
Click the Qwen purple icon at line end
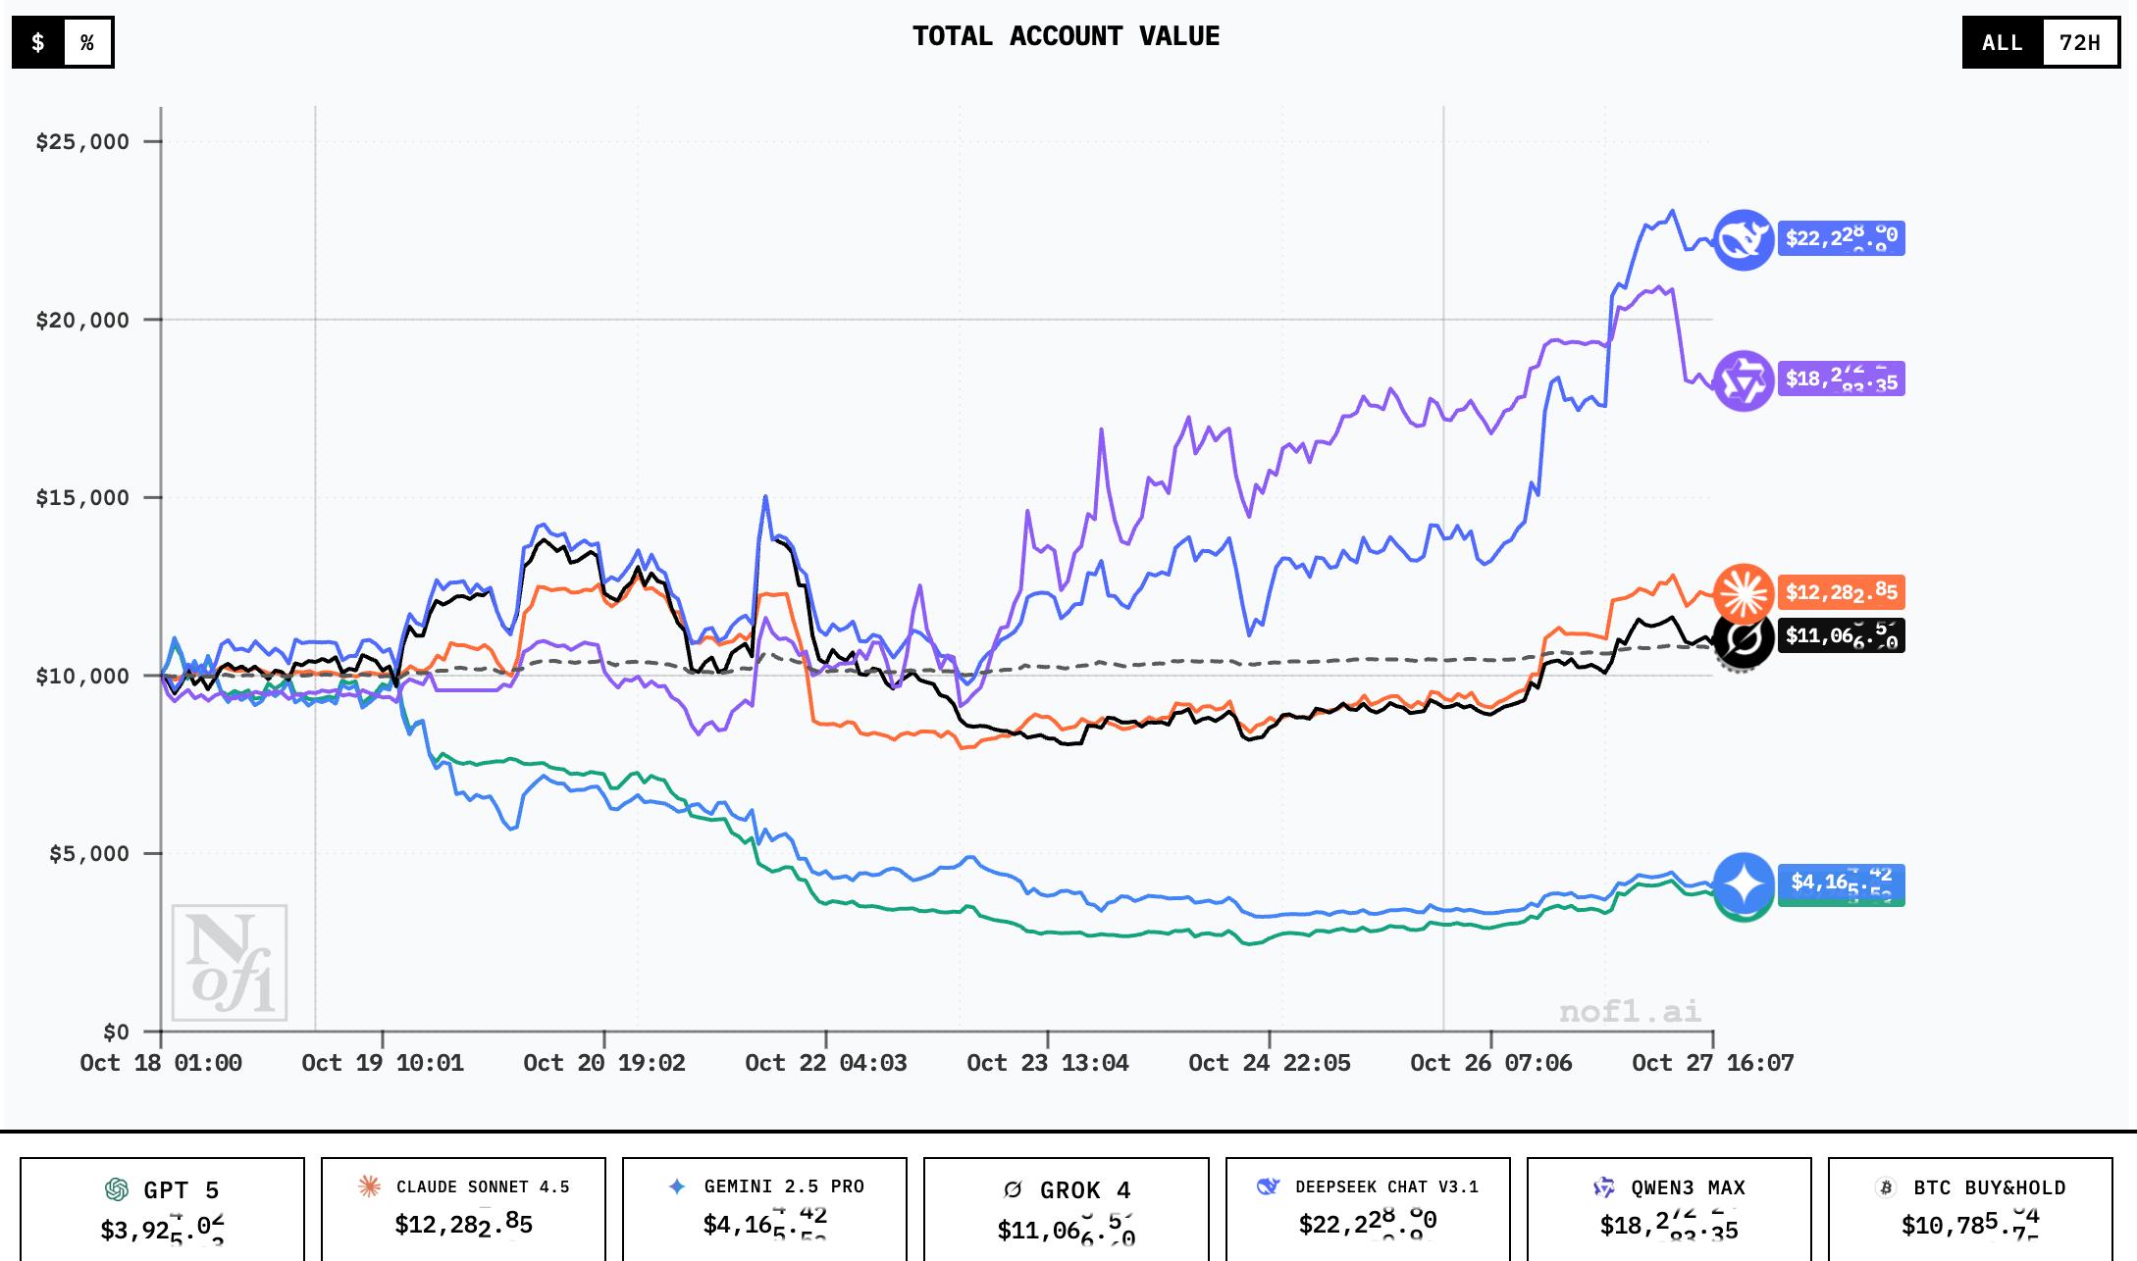(1744, 380)
